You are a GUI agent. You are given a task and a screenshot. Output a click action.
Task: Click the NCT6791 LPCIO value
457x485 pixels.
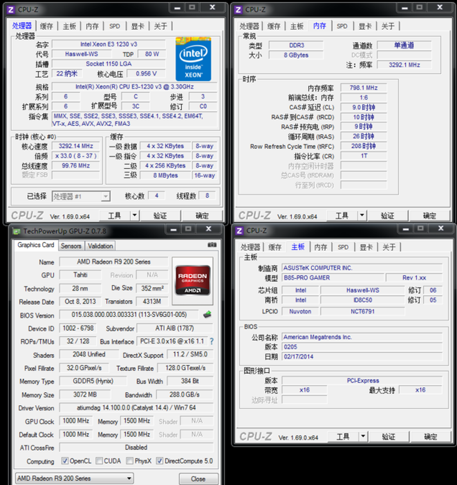click(x=362, y=311)
